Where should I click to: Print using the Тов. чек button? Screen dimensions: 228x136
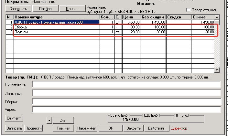pos(63,128)
